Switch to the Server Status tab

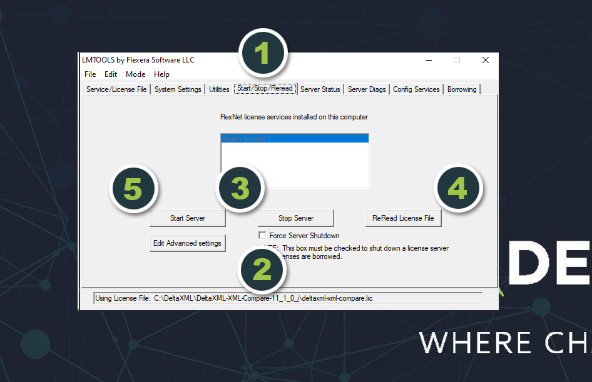pyautogui.click(x=320, y=89)
